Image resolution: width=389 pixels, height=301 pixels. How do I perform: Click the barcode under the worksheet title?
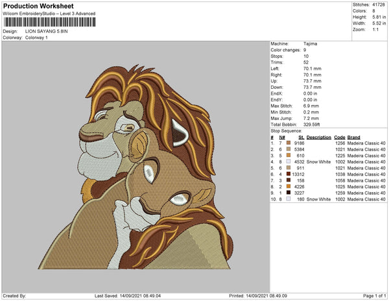coord(50,22)
